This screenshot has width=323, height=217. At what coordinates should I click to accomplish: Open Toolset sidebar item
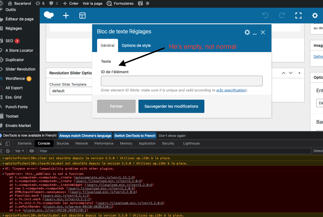[12, 116]
